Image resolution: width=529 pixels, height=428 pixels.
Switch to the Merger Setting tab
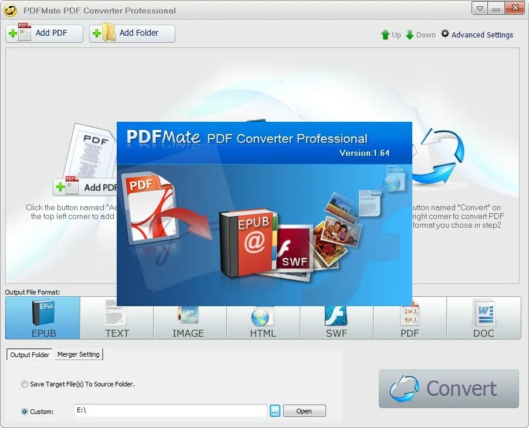(x=78, y=354)
